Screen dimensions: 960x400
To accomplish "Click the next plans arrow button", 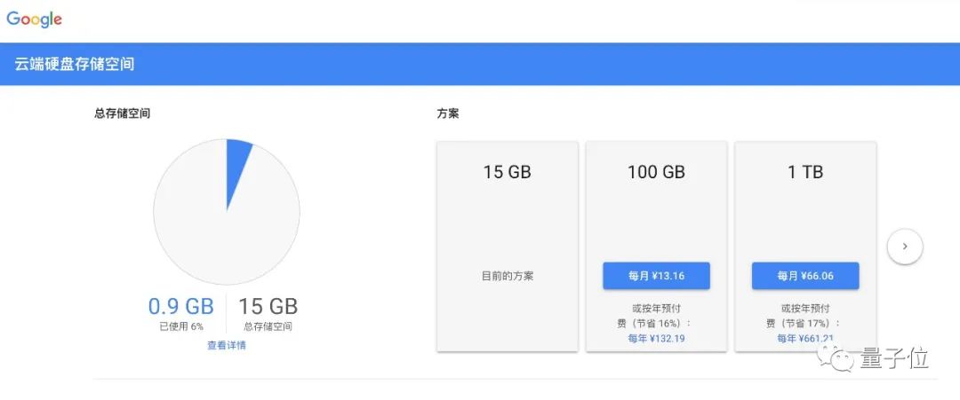I will (x=905, y=247).
